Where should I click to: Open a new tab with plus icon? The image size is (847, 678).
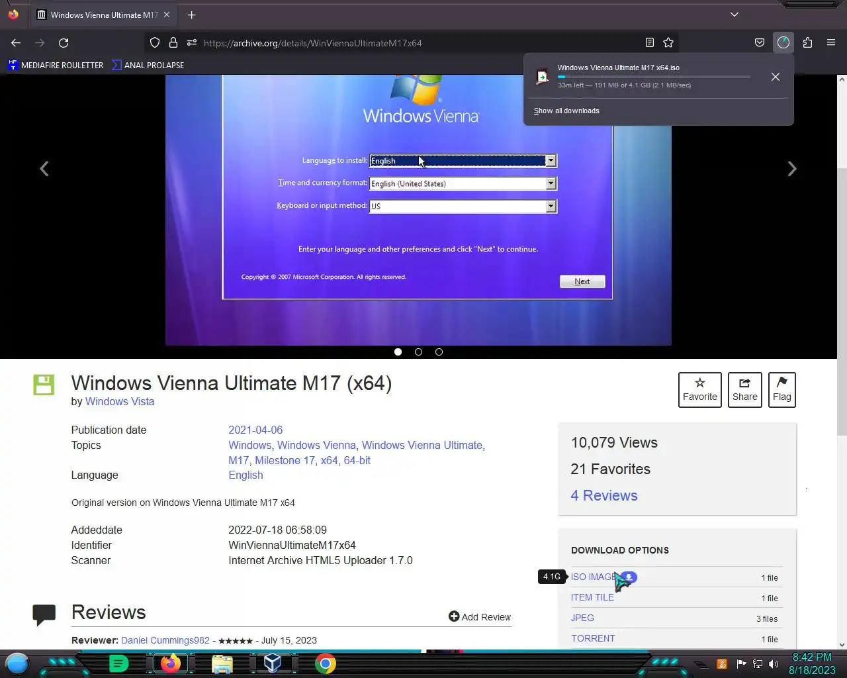191,15
